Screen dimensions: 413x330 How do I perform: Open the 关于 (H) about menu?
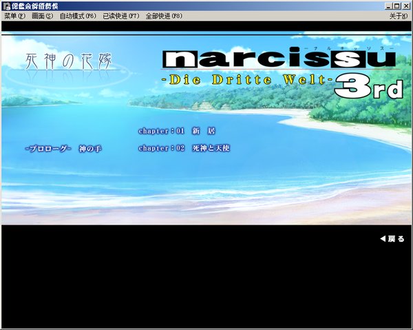coord(399,16)
